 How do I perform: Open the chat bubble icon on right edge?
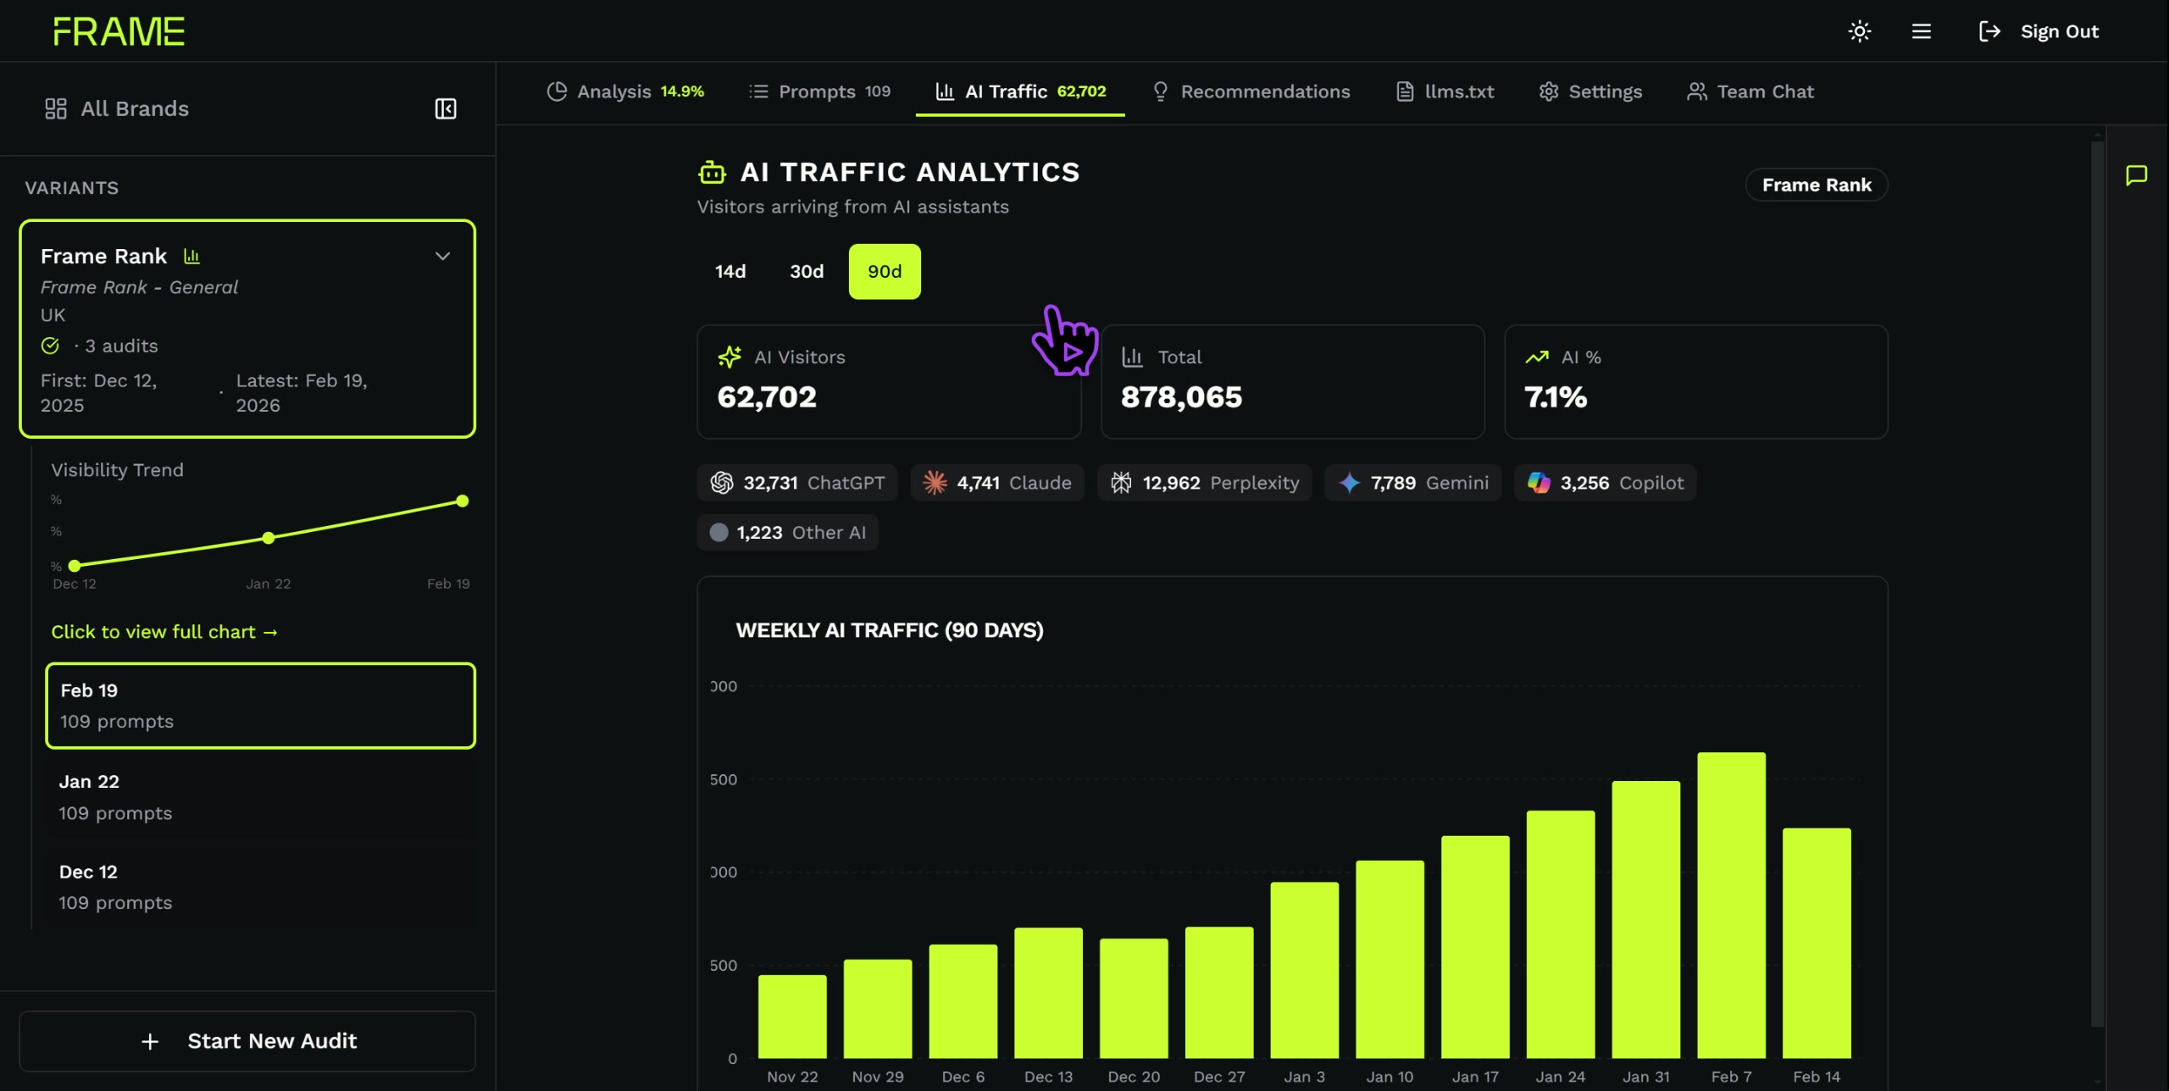[x=2136, y=175]
